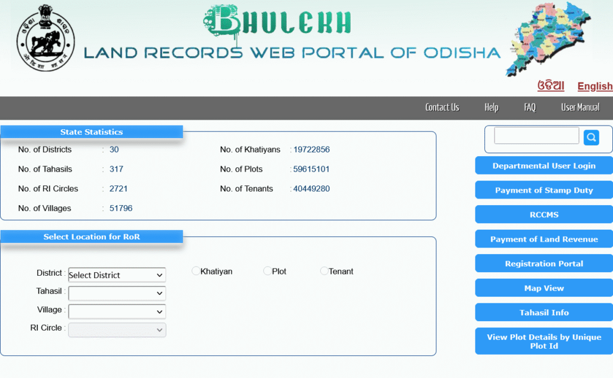The height and width of the screenshot is (378, 613).
Task: Open Contact Us in the navigation bar
Action: pos(442,108)
